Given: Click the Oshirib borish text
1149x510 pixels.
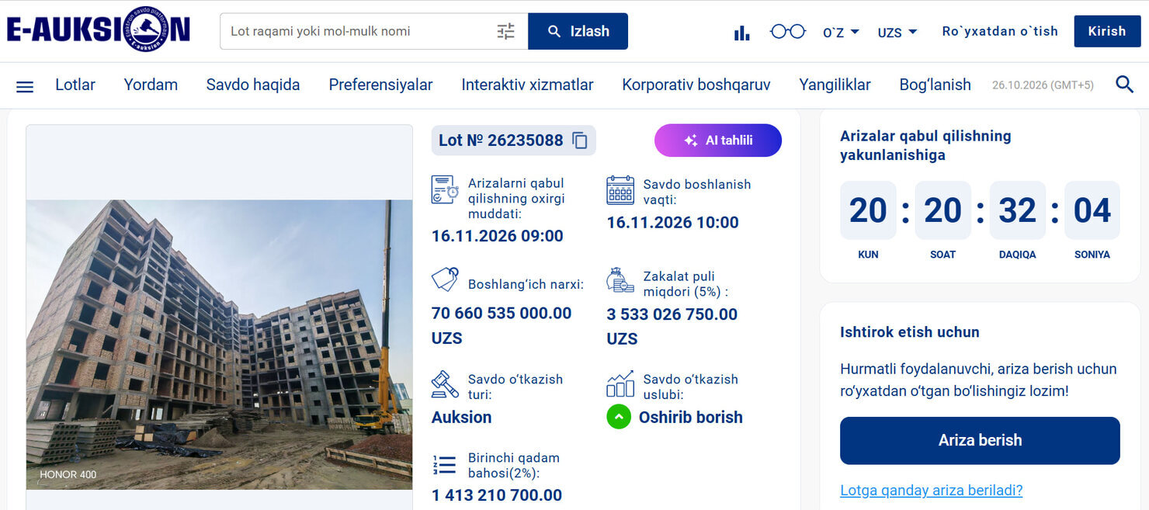Looking at the screenshot, I should click(691, 417).
